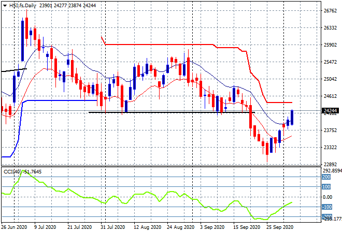This screenshot has height=233, width=342.
Task: Click the 3 Sep 2020 date label
Action: pyautogui.click(x=212, y=227)
